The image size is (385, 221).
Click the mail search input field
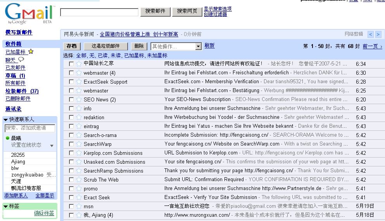[99, 12]
